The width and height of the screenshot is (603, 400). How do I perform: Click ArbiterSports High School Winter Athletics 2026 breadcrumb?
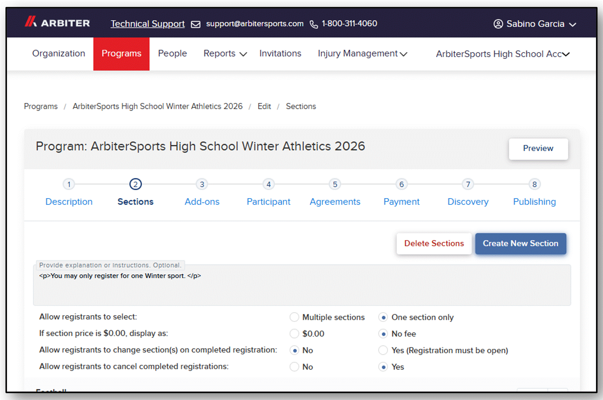point(158,107)
